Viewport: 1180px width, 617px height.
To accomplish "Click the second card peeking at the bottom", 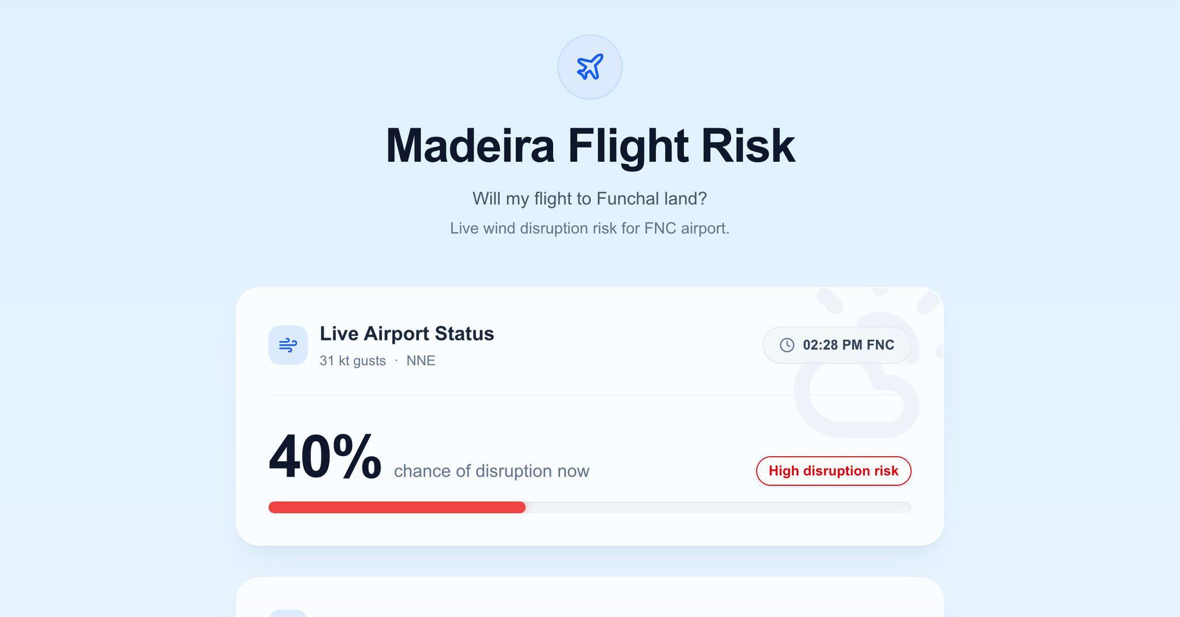I will tap(589, 598).
